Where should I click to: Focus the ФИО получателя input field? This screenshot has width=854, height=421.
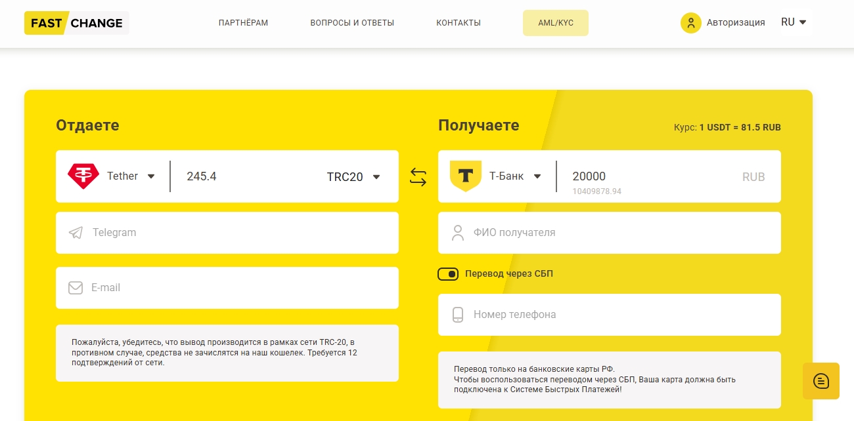click(610, 233)
